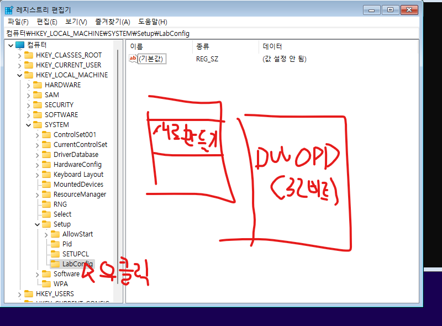Open the 파일(F) menu
The height and width of the screenshot is (326, 442).
coord(18,22)
